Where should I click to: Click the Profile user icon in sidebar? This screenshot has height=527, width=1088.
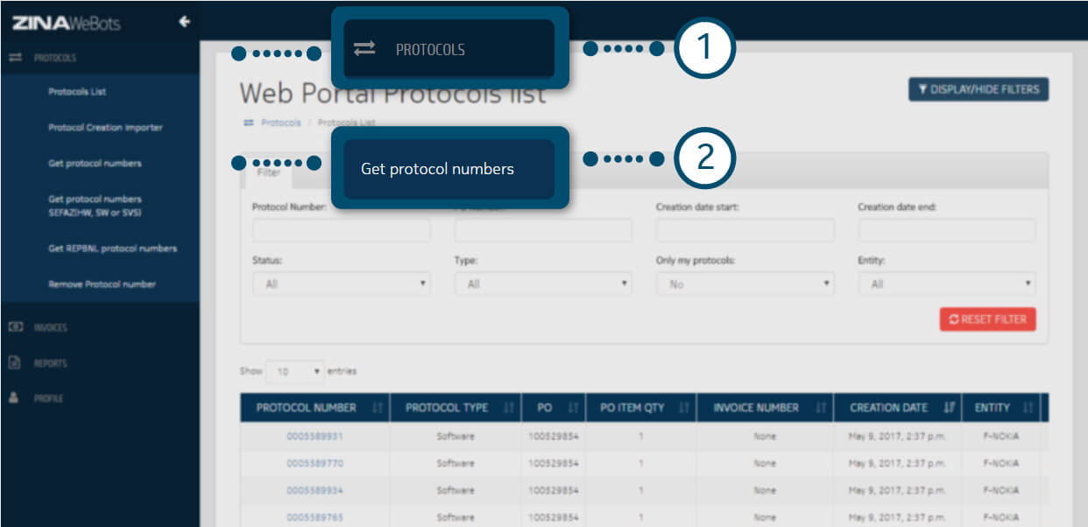pos(14,397)
